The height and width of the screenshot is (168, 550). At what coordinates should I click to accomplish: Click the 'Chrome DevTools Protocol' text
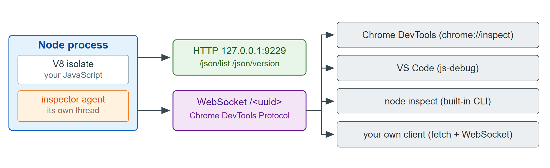point(240,116)
